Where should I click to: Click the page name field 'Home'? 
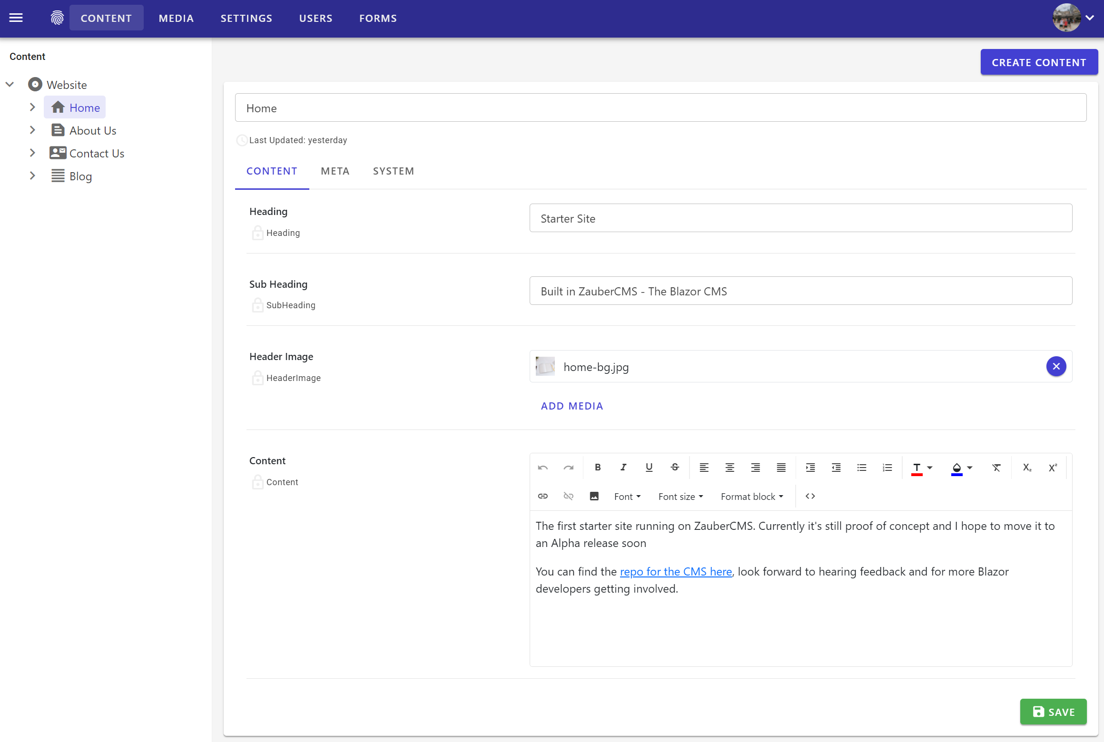tap(660, 108)
